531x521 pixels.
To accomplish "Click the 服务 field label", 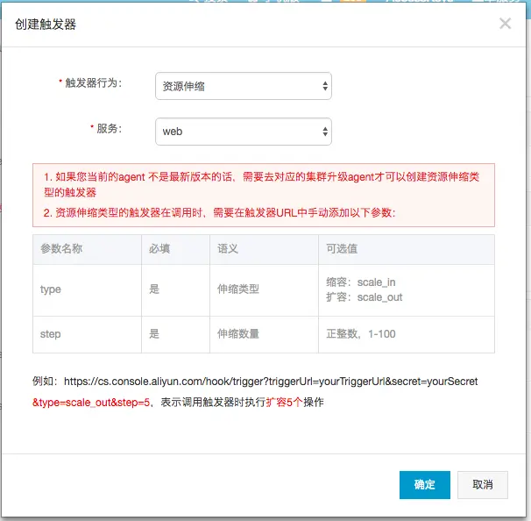I will tap(109, 128).
